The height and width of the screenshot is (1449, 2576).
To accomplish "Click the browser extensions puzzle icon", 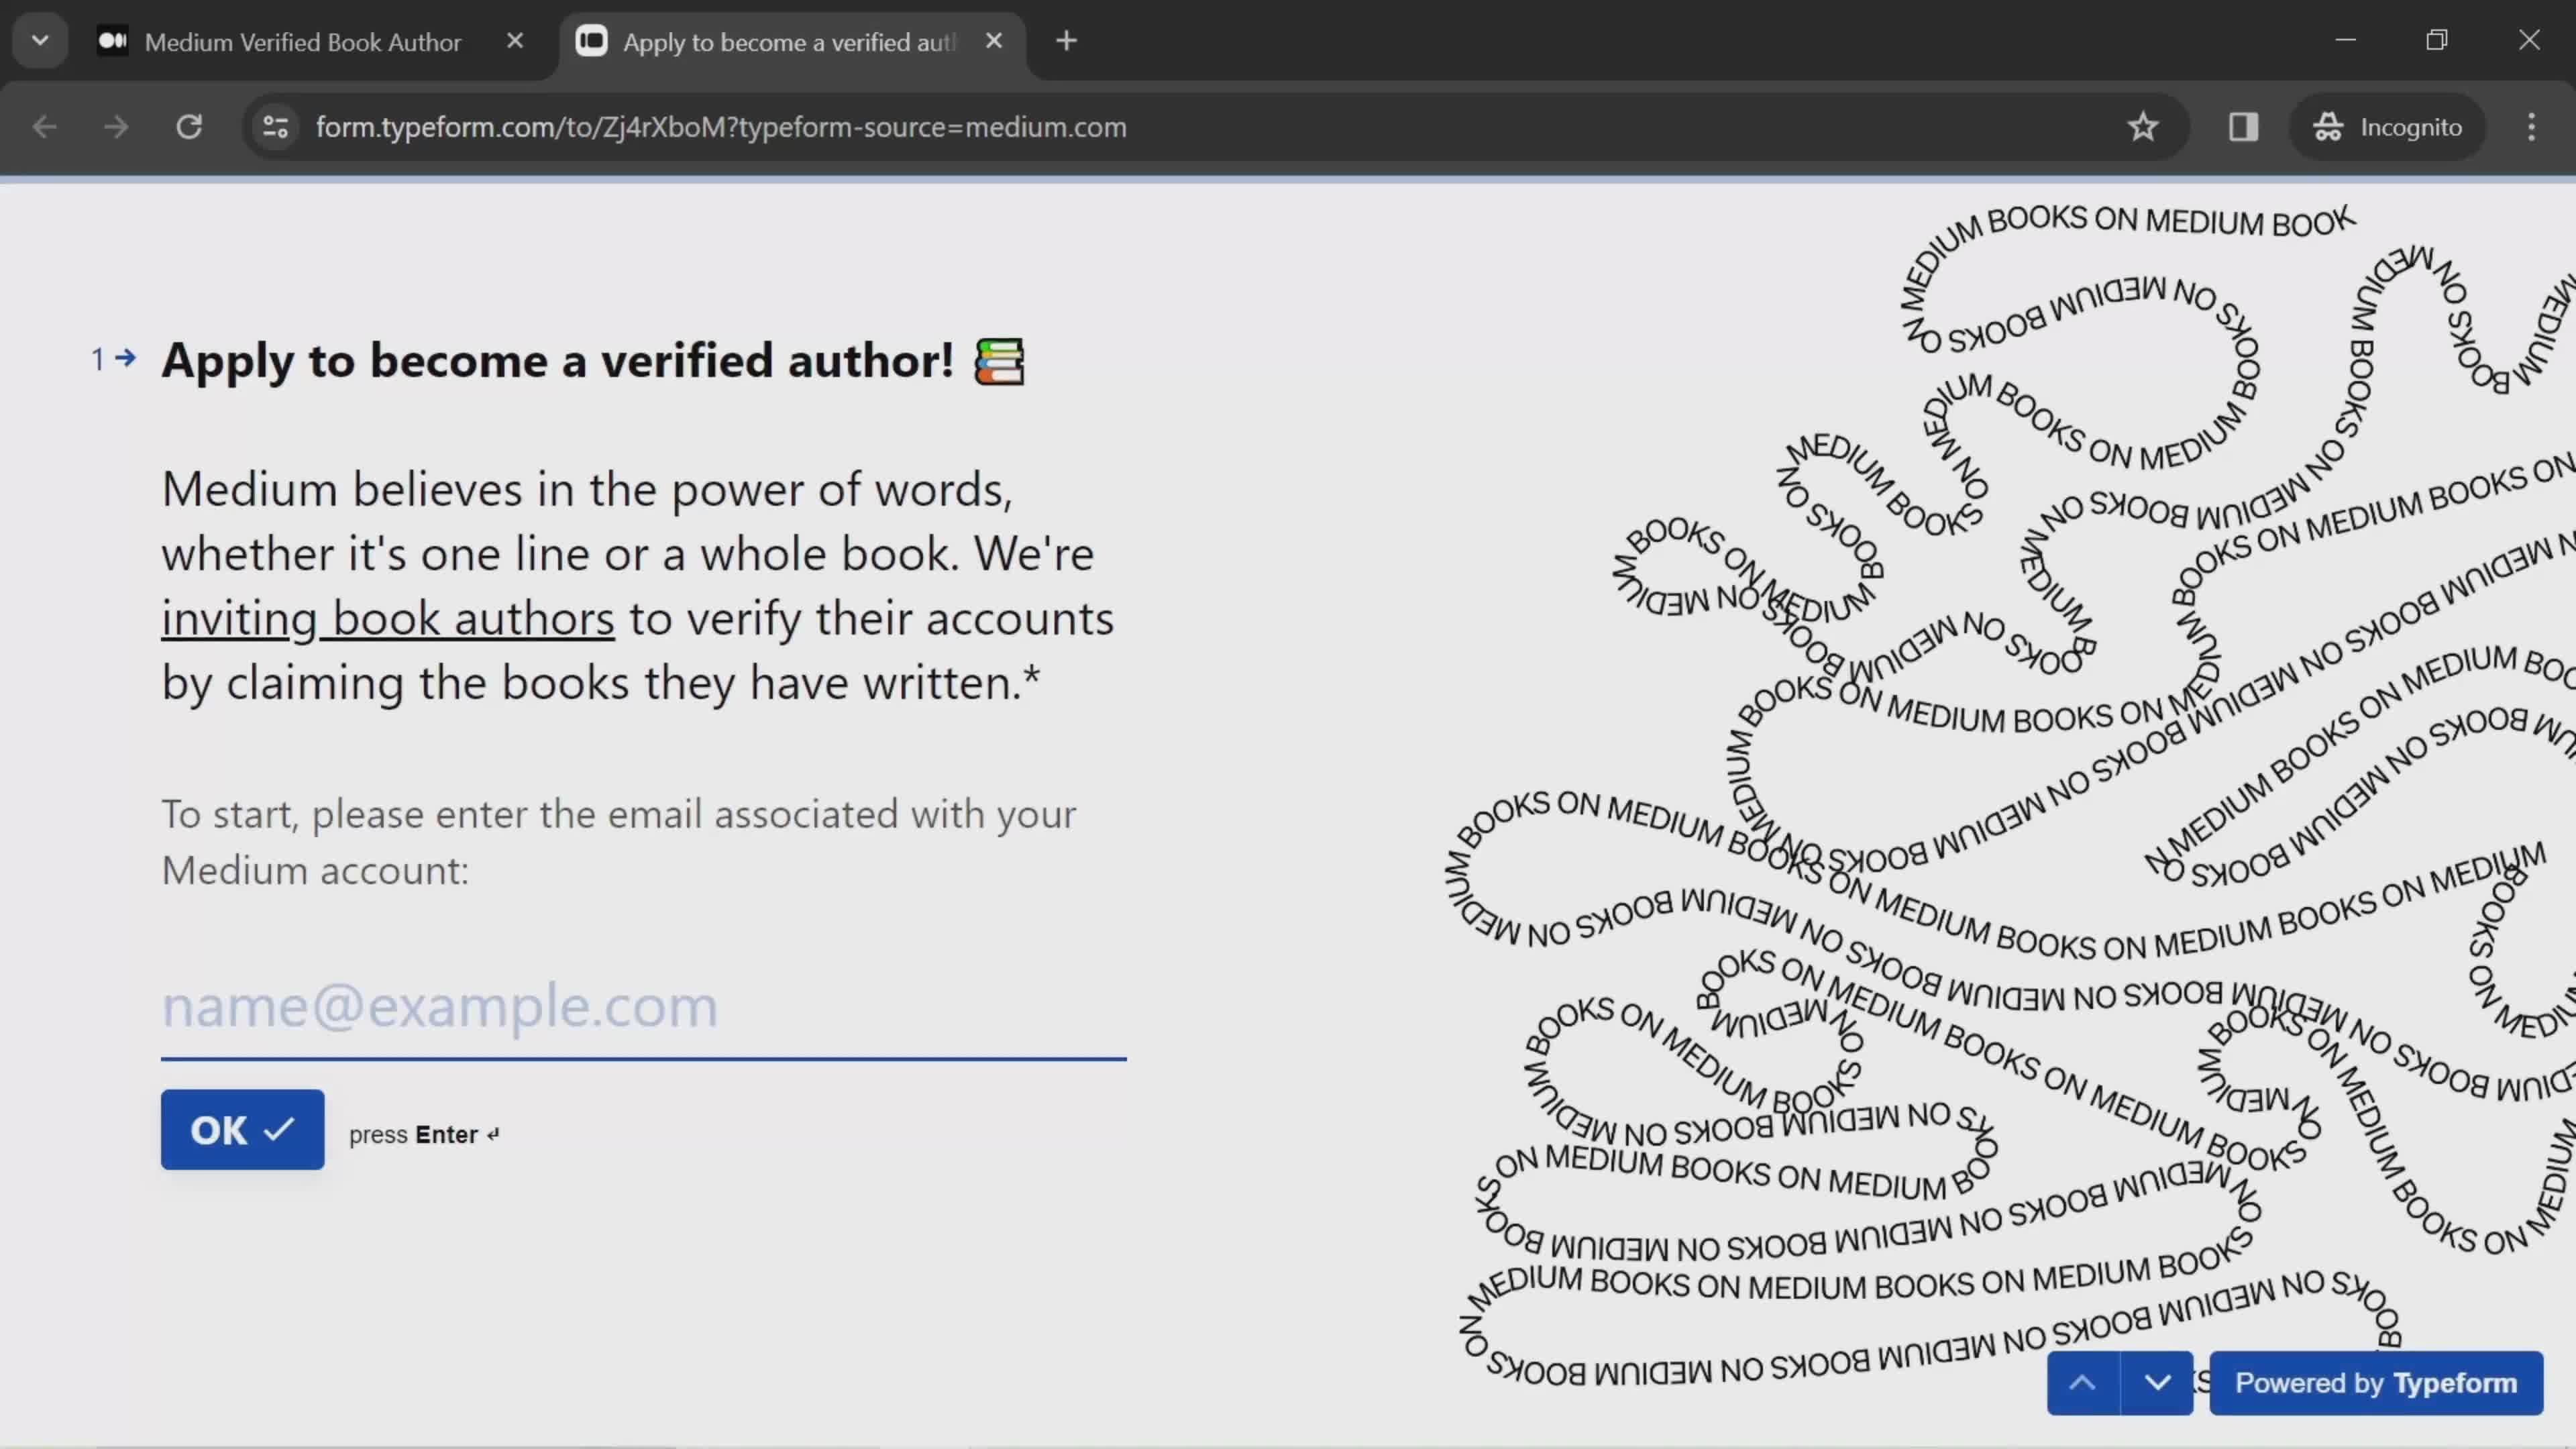I will point(2242,125).
